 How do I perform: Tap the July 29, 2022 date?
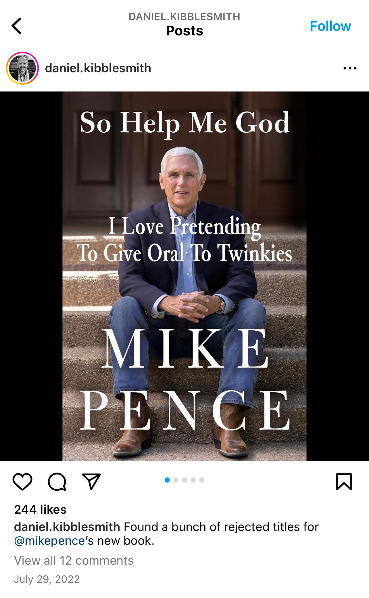(x=47, y=579)
